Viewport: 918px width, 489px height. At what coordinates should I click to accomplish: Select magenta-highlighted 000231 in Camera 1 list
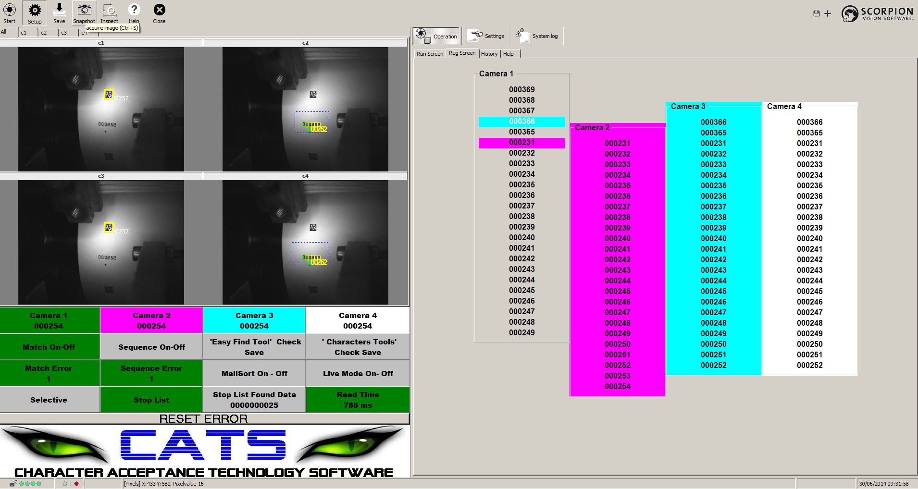(522, 143)
